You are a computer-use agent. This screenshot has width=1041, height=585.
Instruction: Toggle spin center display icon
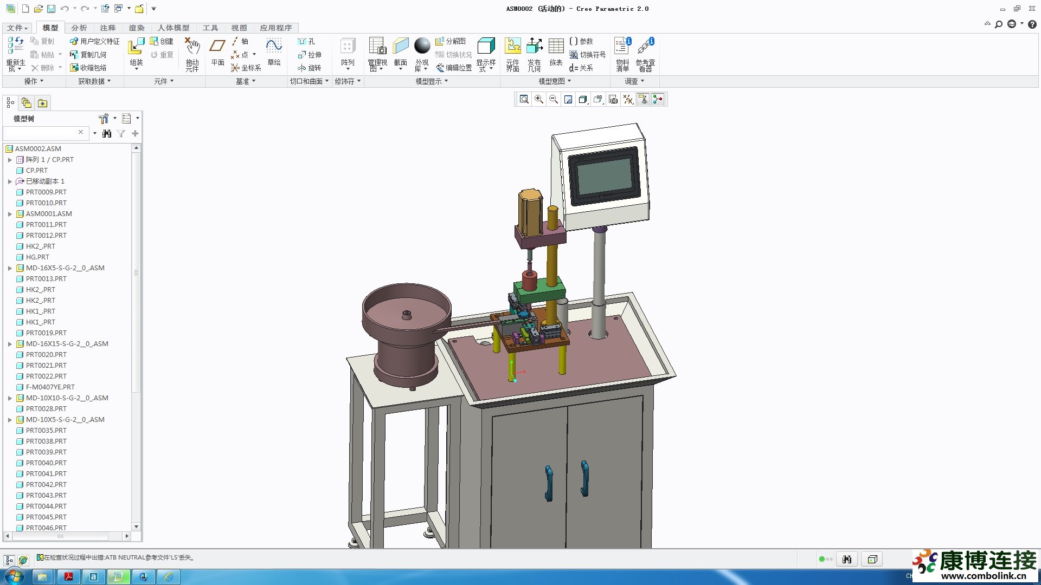click(657, 100)
